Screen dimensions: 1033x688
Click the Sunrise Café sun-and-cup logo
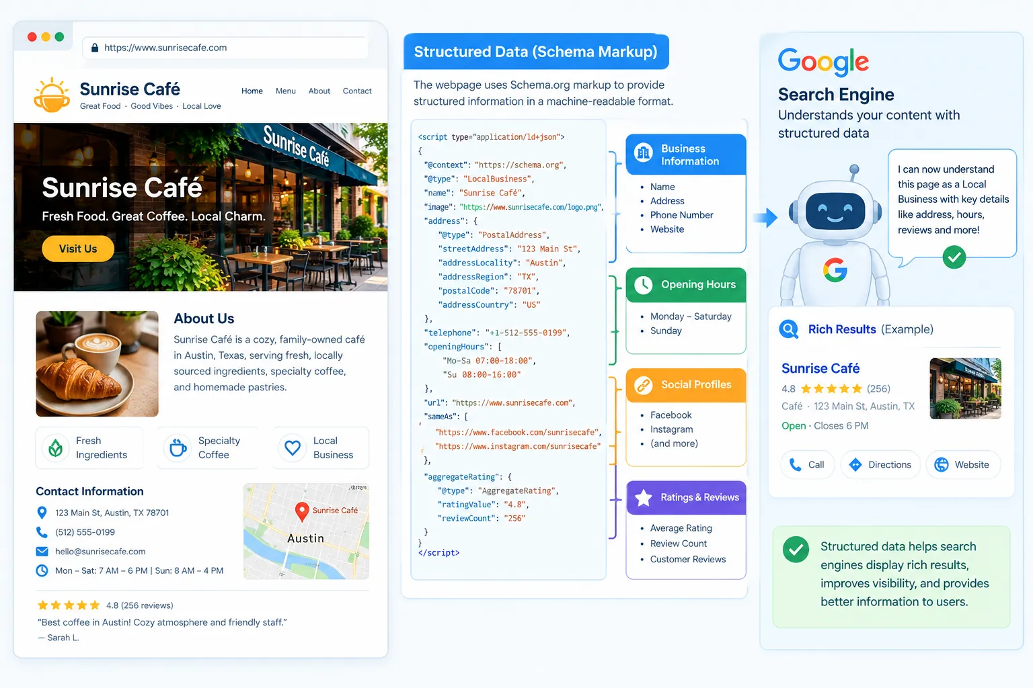pos(52,95)
